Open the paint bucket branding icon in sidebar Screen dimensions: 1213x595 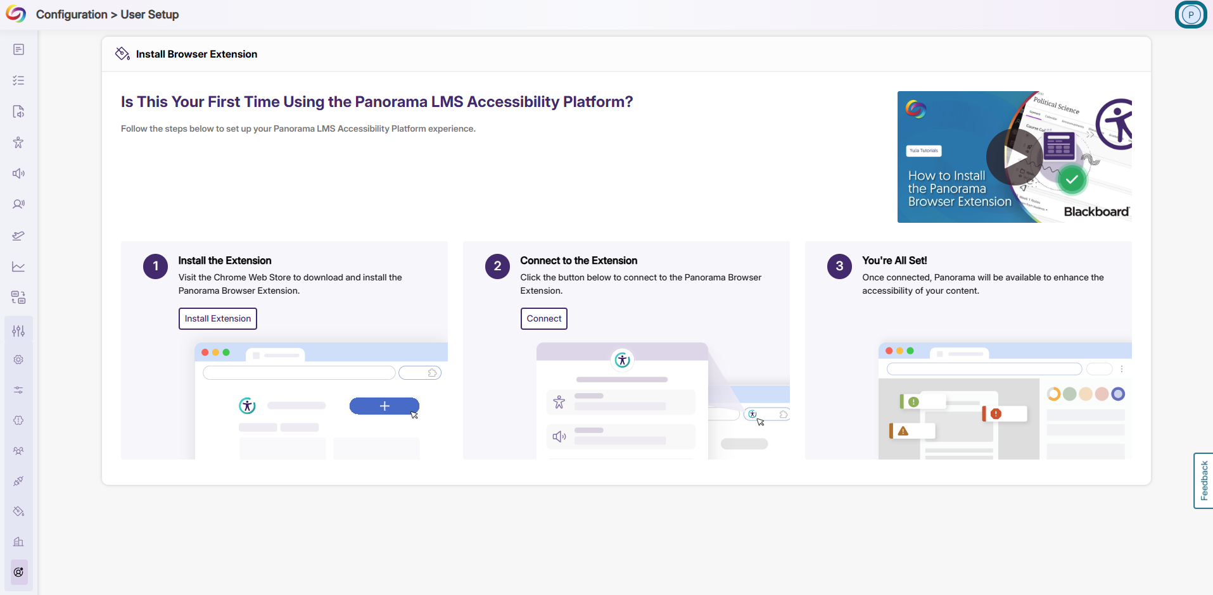click(x=18, y=511)
